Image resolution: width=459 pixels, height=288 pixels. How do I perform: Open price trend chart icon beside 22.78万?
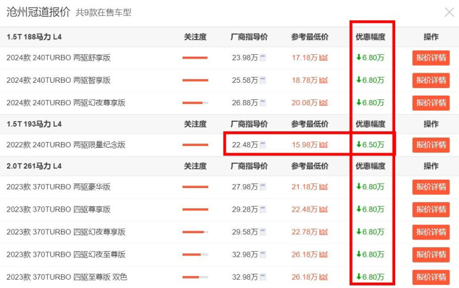tap(324, 232)
